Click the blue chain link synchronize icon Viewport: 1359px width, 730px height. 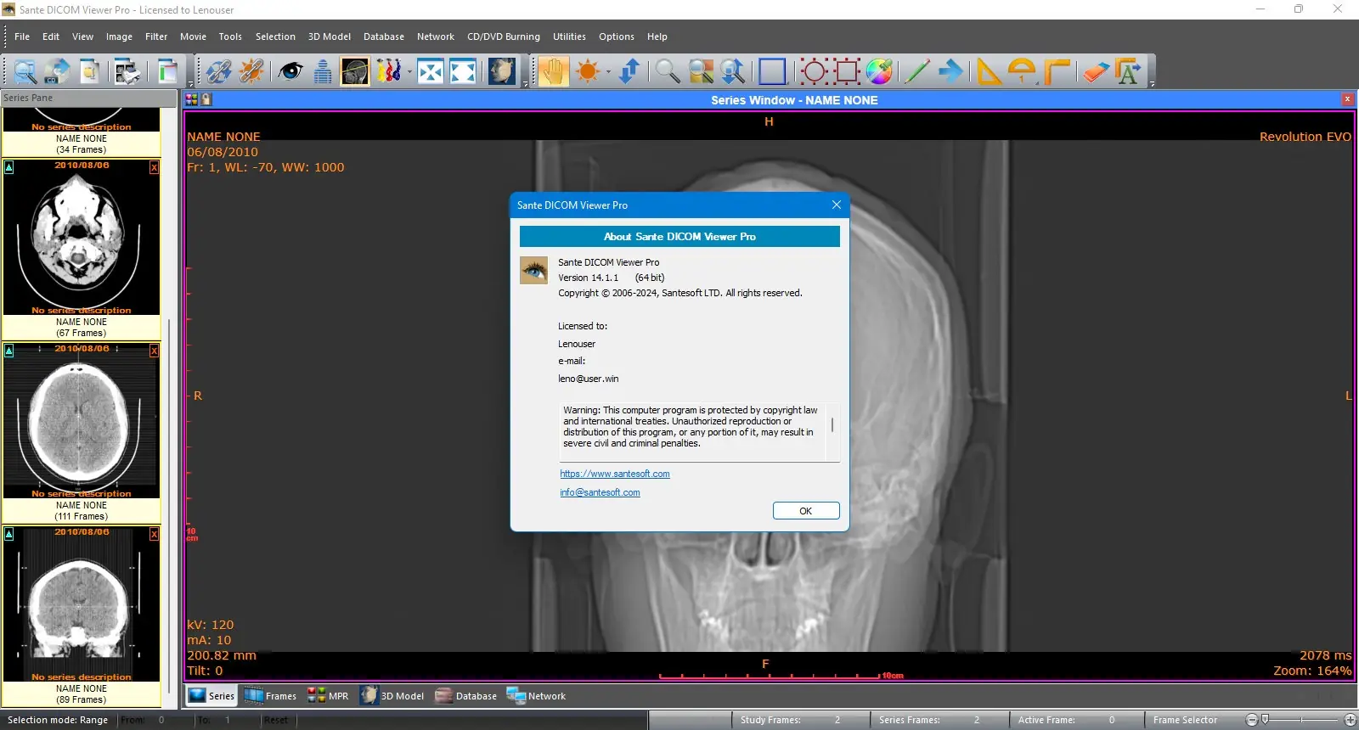[x=218, y=71]
